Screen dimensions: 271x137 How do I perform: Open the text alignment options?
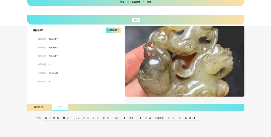pyautogui.click(x=174, y=118)
